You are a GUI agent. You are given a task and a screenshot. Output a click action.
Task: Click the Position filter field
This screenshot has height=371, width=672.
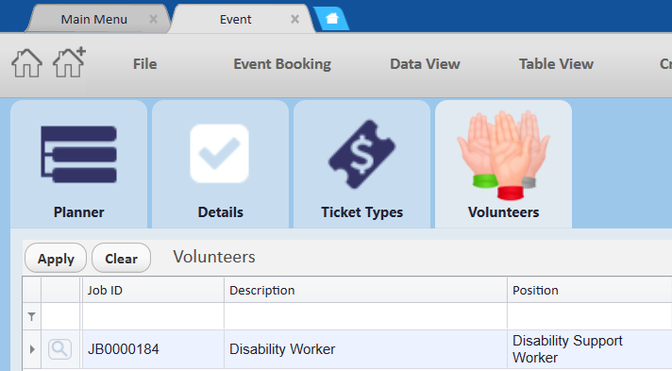590,316
